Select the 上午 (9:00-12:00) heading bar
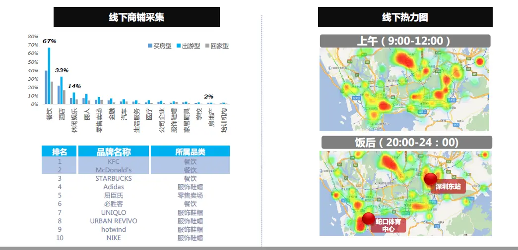This screenshot has width=518, height=250. 405,41
